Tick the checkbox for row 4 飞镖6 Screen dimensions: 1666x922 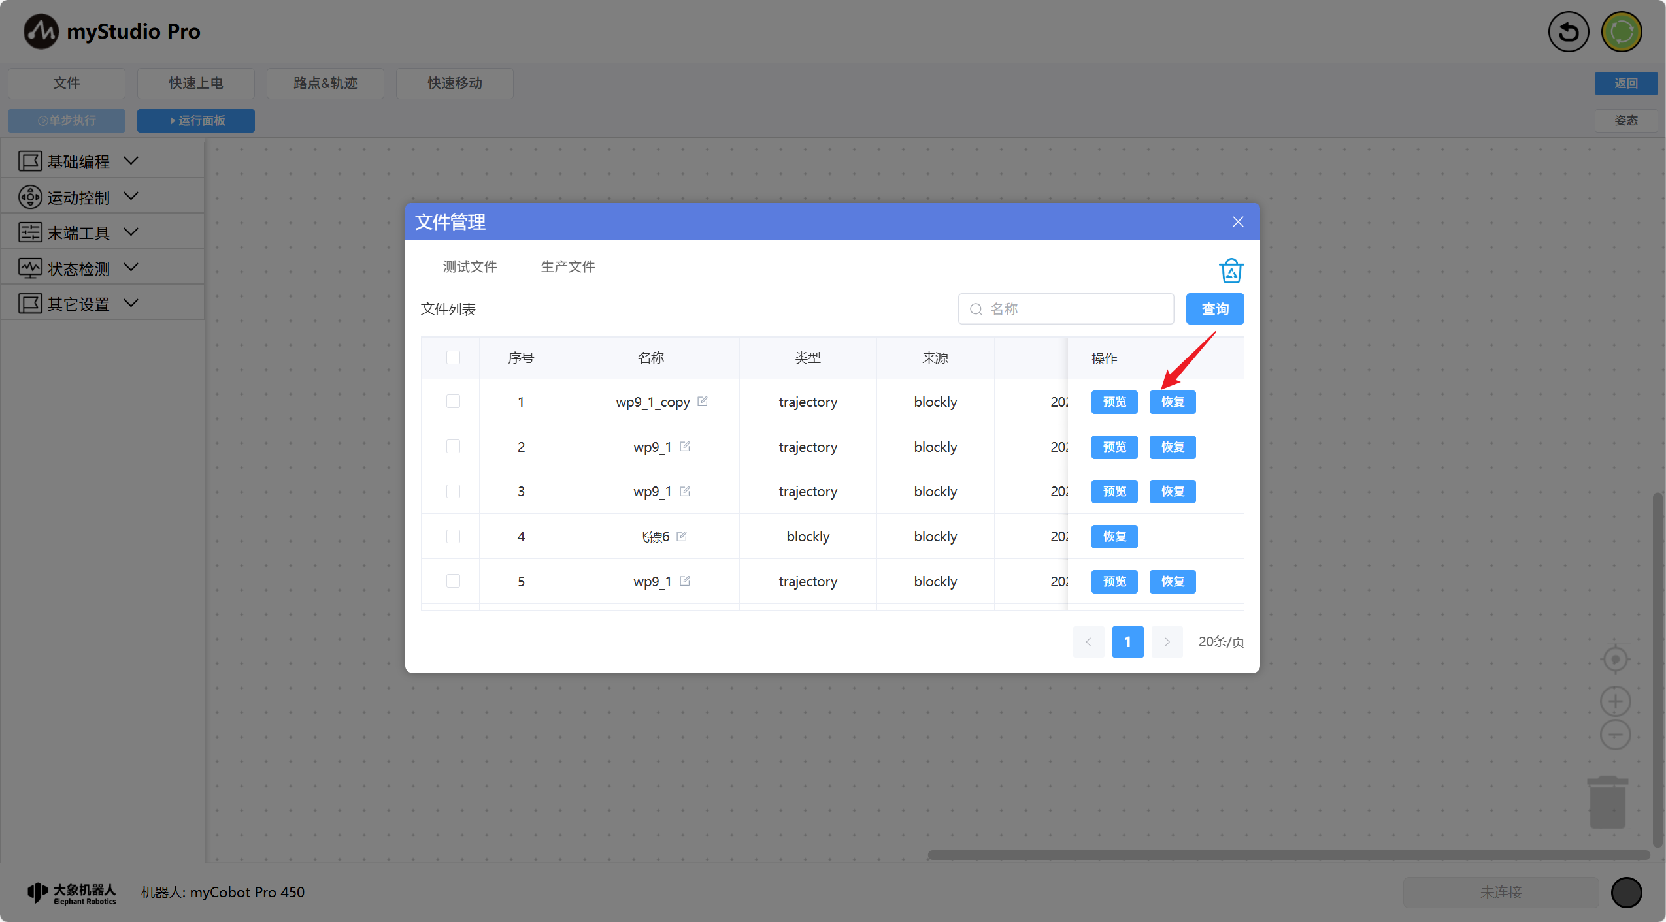click(x=453, y=536)
